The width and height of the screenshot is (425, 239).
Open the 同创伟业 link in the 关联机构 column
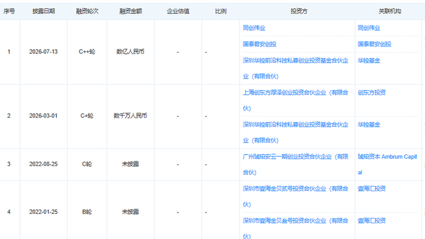click(x=369, y=28)
